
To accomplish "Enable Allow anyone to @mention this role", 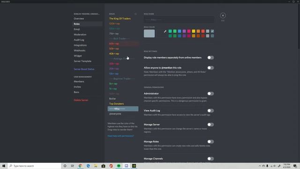I will tap(210, 68).
